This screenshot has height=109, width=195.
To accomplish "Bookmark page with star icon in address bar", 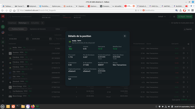I will tap(138, 10).
